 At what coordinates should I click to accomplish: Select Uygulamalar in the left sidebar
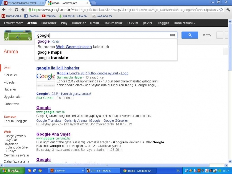(13, 97)
